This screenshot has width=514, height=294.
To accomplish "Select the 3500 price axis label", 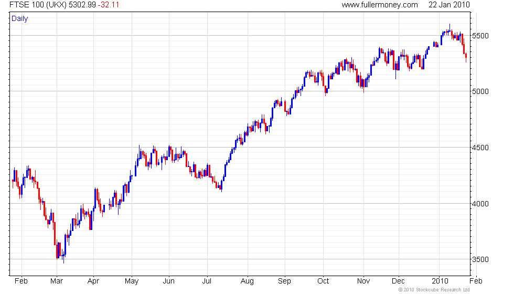I will tap(480, 259).
